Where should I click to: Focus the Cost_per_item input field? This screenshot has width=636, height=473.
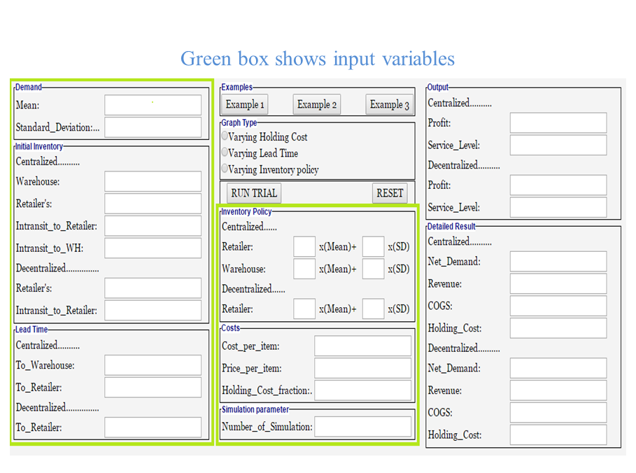pos(363,346)
